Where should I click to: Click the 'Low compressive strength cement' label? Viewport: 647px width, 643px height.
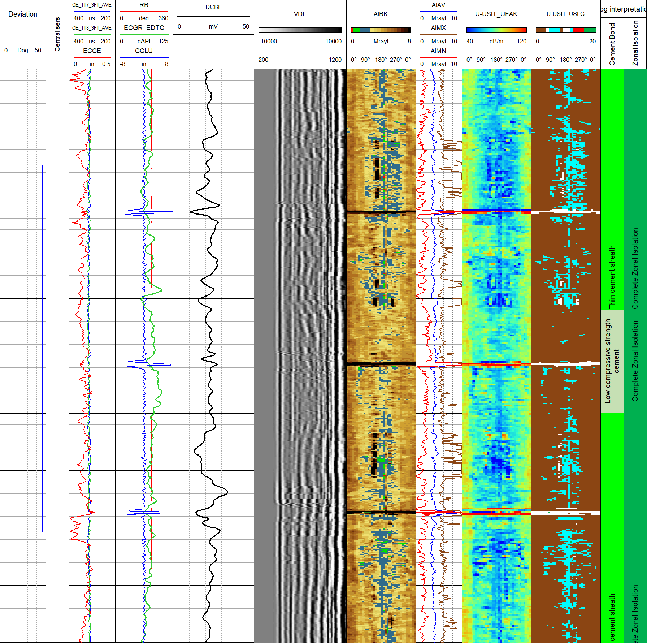tap(612, 361)
